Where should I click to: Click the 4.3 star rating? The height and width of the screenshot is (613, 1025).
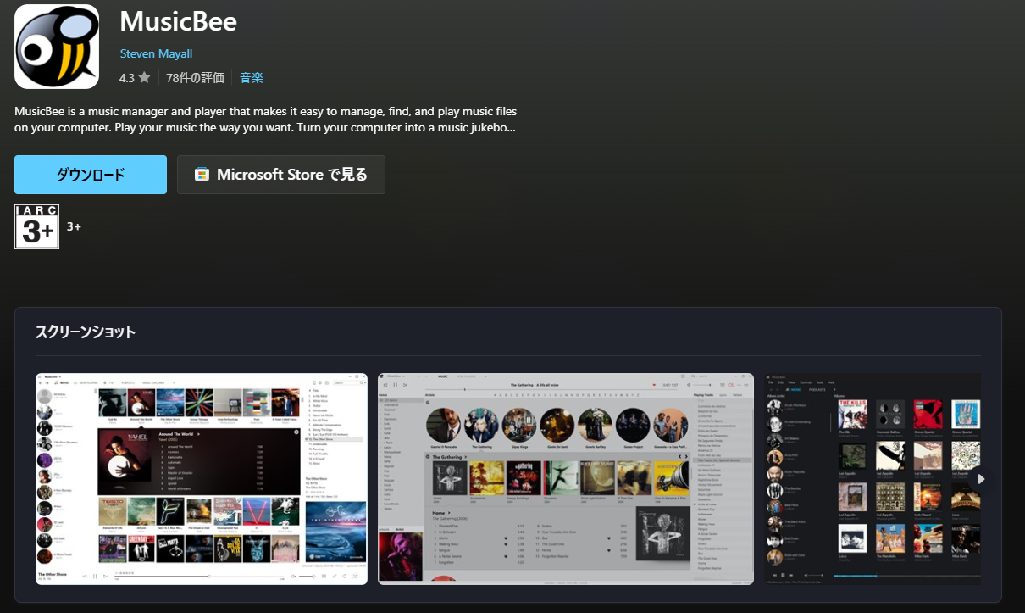(135, 78)
